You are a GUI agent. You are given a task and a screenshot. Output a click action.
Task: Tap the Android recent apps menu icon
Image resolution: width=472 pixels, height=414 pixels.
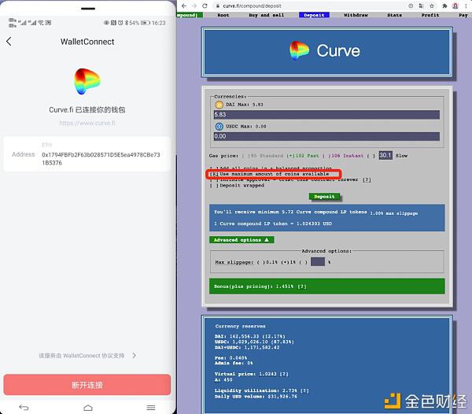pos(151,408)
